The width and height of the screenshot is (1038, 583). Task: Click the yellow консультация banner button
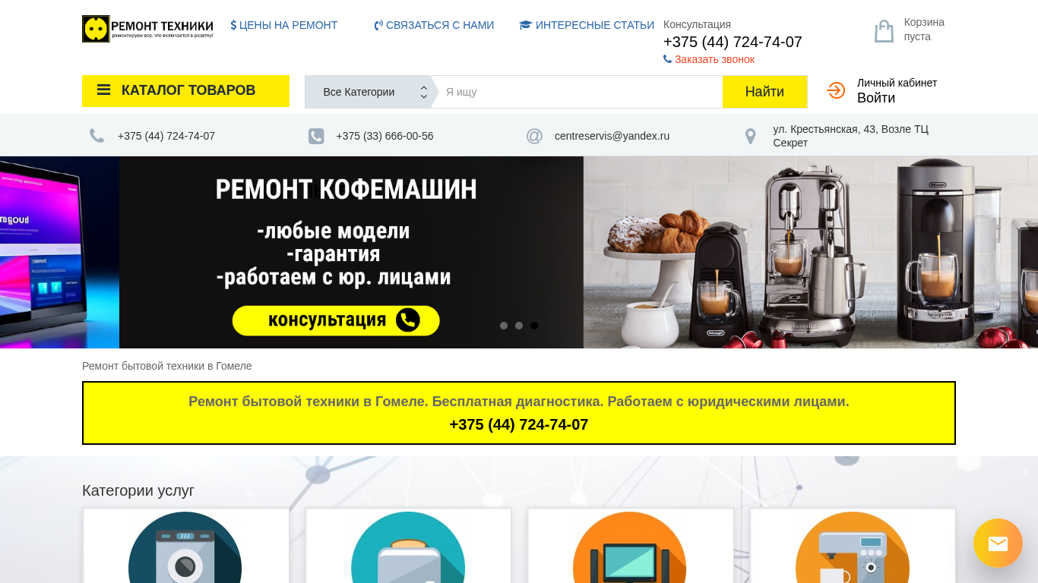click(336, 320)
